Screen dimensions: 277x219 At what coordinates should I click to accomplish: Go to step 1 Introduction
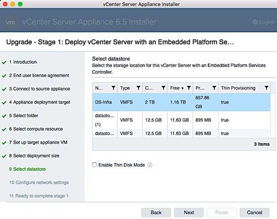pos(23,62)
